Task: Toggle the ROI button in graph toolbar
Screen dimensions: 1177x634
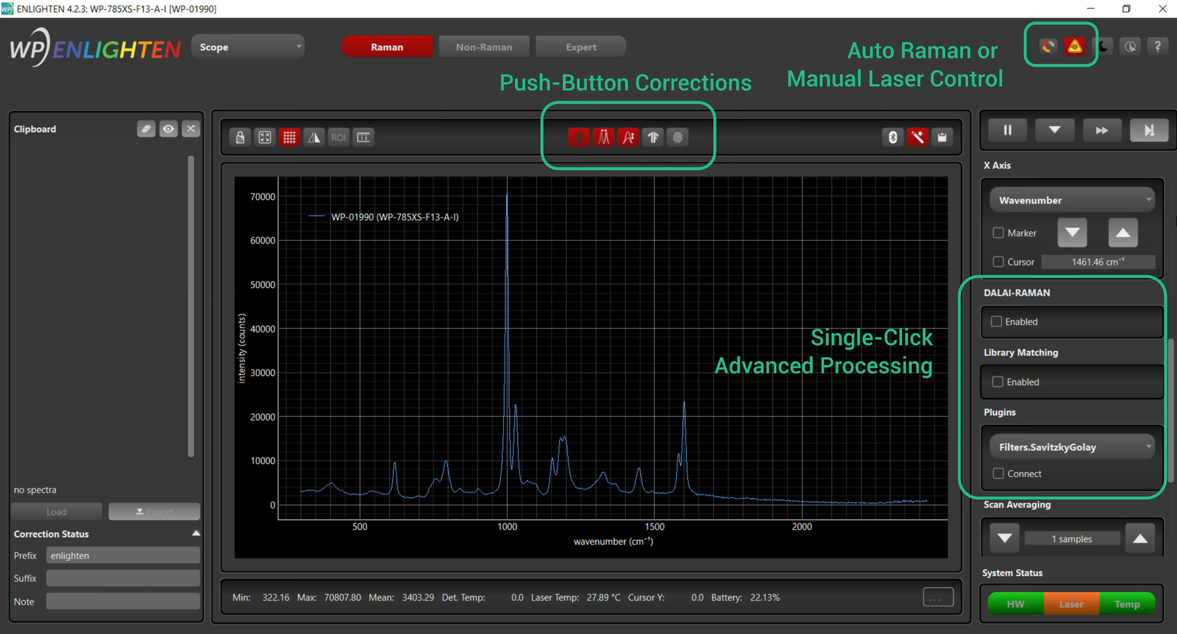Action: tap(338, 138)
